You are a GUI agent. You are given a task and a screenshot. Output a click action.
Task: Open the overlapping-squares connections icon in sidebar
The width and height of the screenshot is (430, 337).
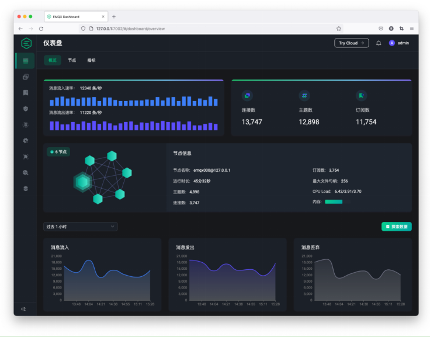[x=25, y=77]
